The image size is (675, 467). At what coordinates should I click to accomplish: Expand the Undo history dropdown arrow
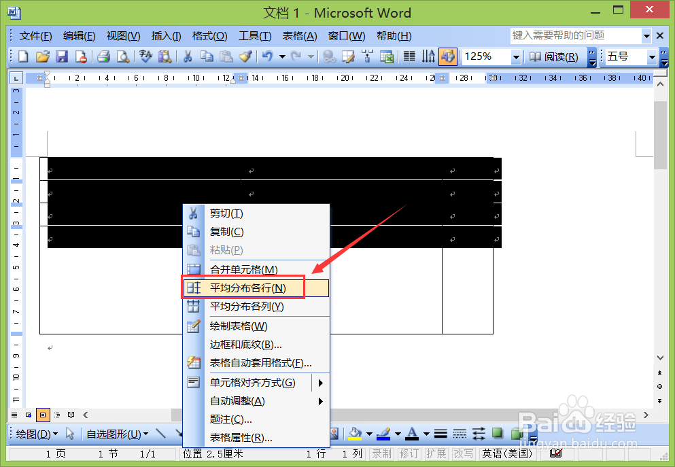click(282, 56)
